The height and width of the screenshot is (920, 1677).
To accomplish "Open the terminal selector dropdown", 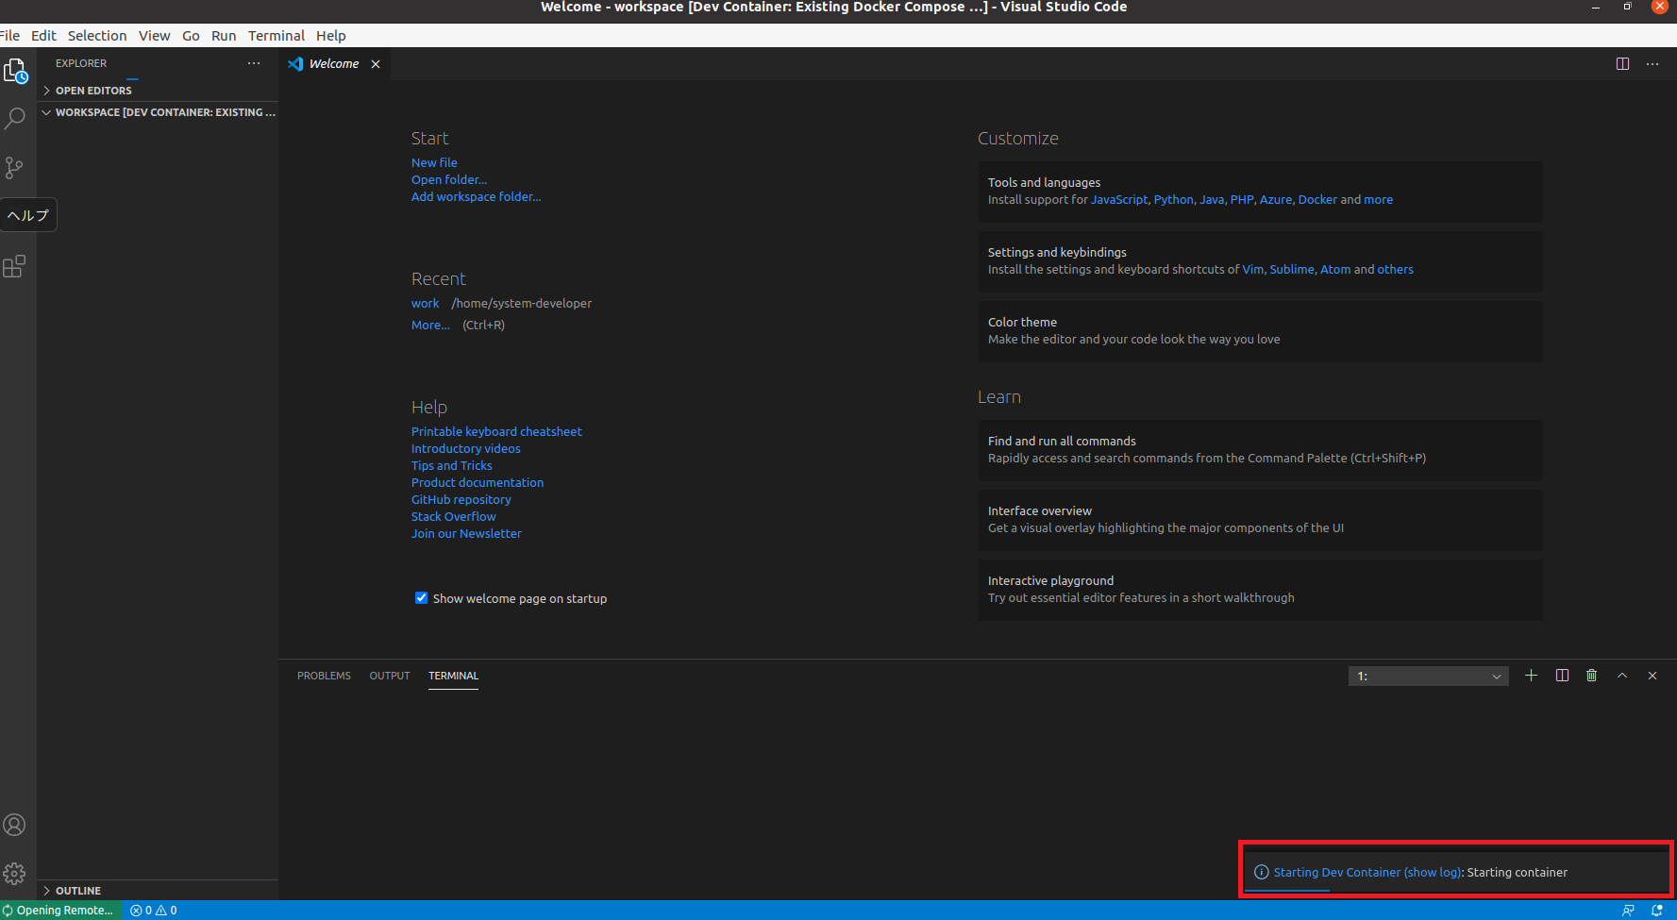I will pos(1428,676).
